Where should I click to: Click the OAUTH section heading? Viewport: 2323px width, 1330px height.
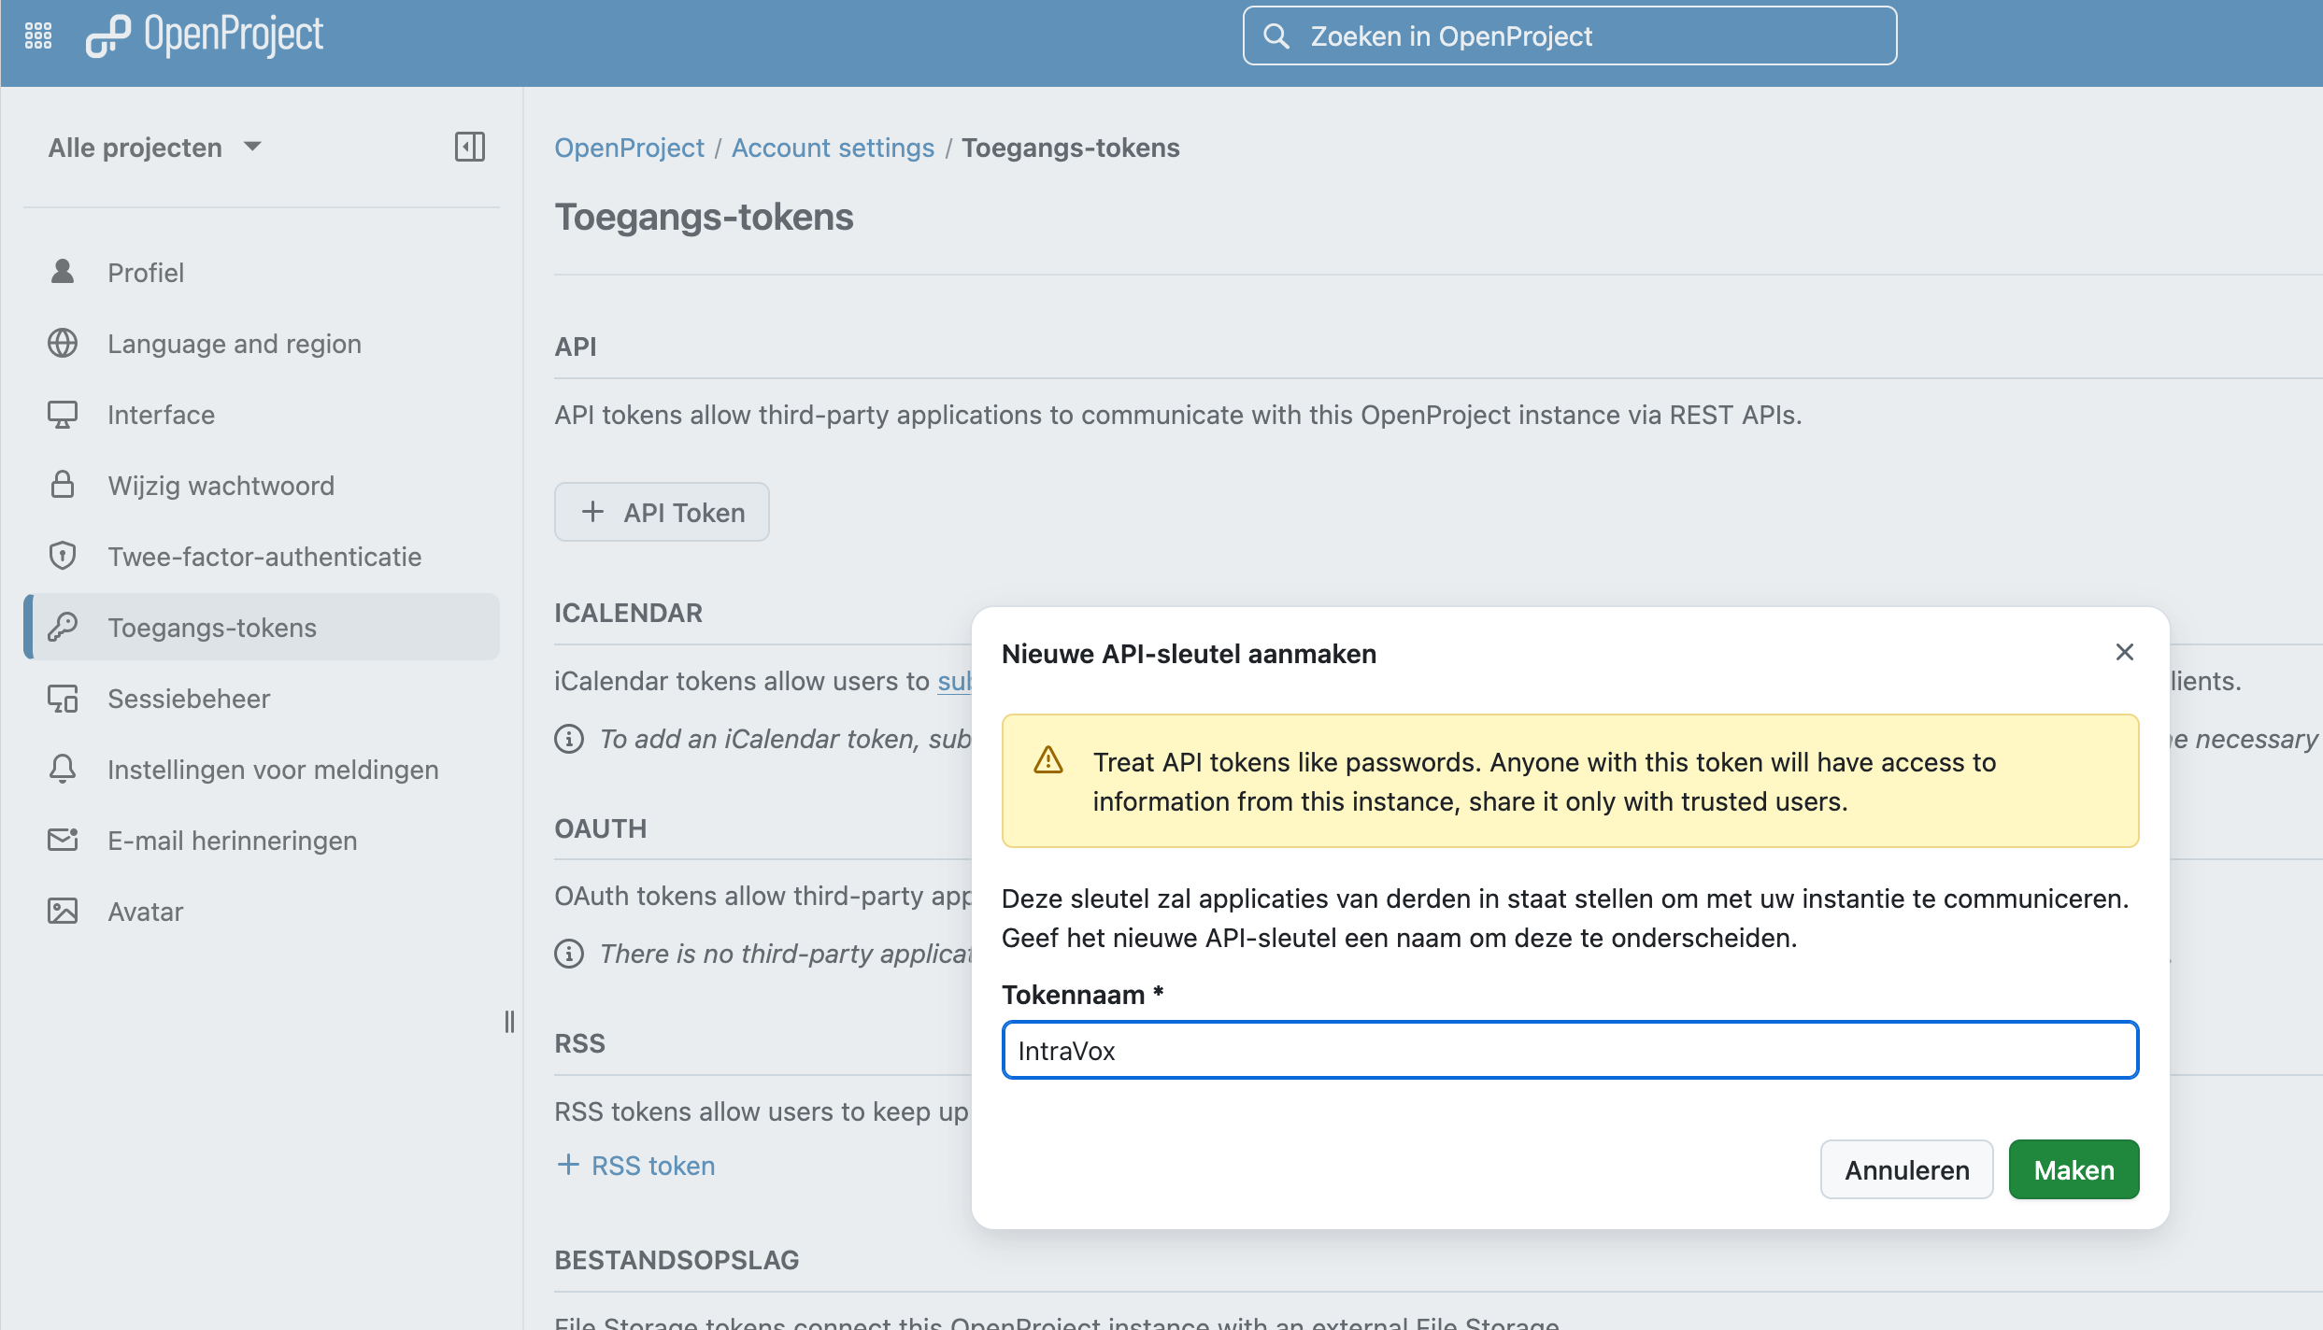tap(600, 828)
